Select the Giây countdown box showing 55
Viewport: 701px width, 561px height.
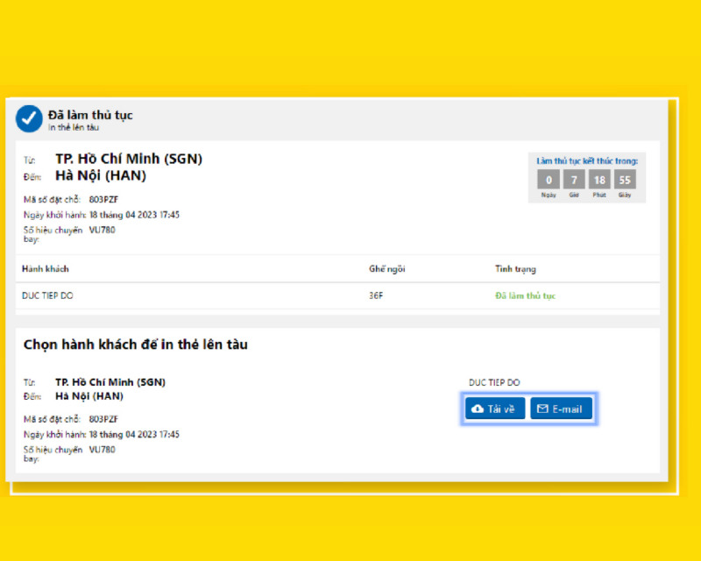[x=624, y=180]
